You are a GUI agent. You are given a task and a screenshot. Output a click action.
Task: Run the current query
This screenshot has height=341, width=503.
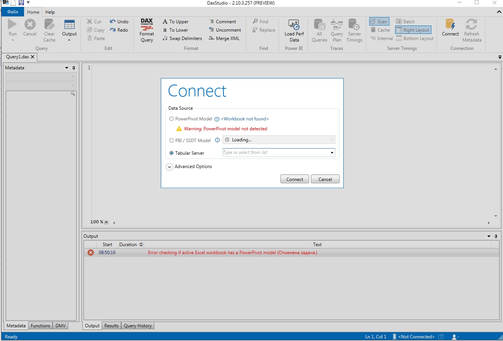coord(12,29)
